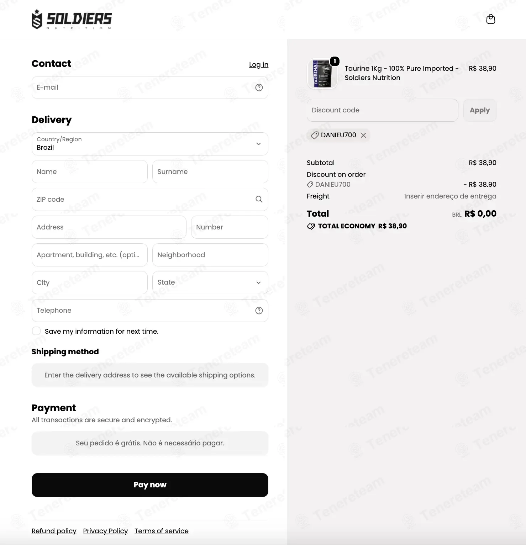Check Save my information for next time
This screenshot has height=545, width=526.
(x=36, y=331)
